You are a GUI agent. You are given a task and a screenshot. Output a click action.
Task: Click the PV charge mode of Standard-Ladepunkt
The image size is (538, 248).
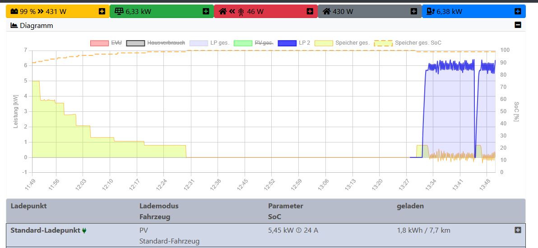point(144,230)
